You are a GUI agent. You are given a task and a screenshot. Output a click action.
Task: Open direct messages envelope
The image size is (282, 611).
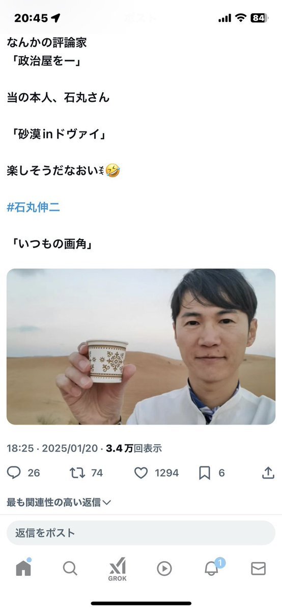(x=258, y=569)
